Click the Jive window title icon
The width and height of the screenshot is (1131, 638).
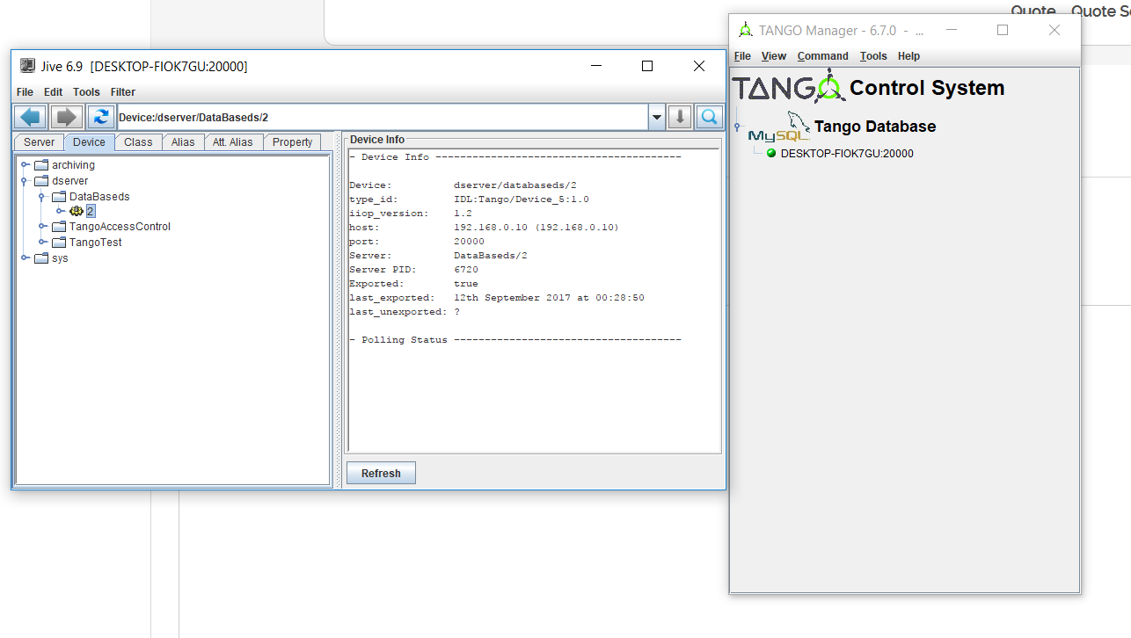pos(26,66)
